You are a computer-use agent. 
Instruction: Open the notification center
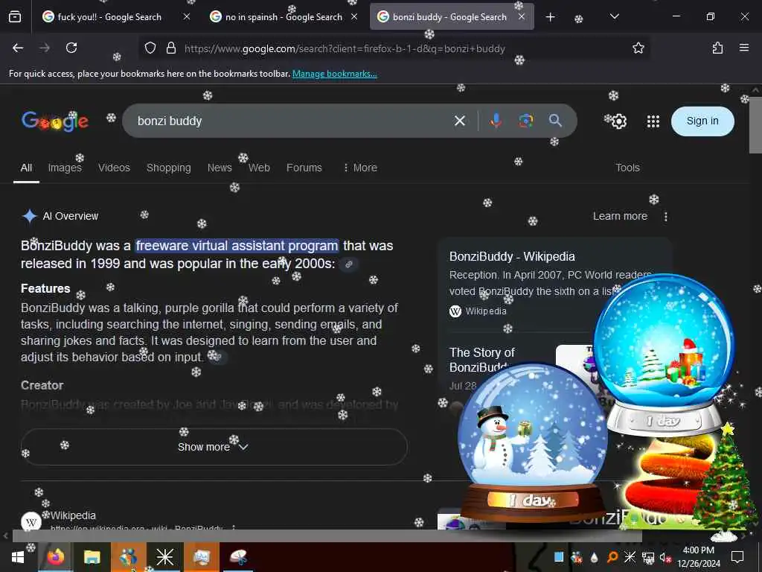737,557
